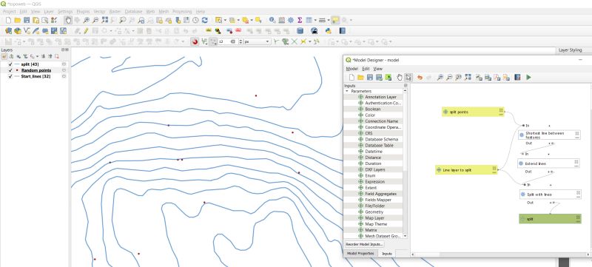
Task: Switch to the Inputs tab
Action: tap(386, 254)
